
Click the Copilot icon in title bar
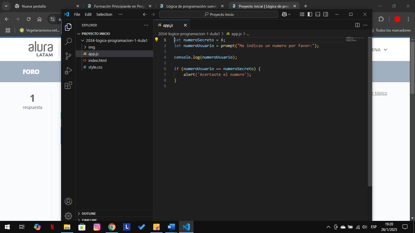tap(284, 14)
